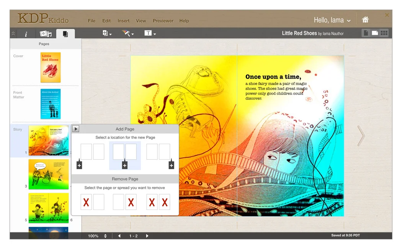Open the book info tab
402x249 pixels.
tap(26, 34)
